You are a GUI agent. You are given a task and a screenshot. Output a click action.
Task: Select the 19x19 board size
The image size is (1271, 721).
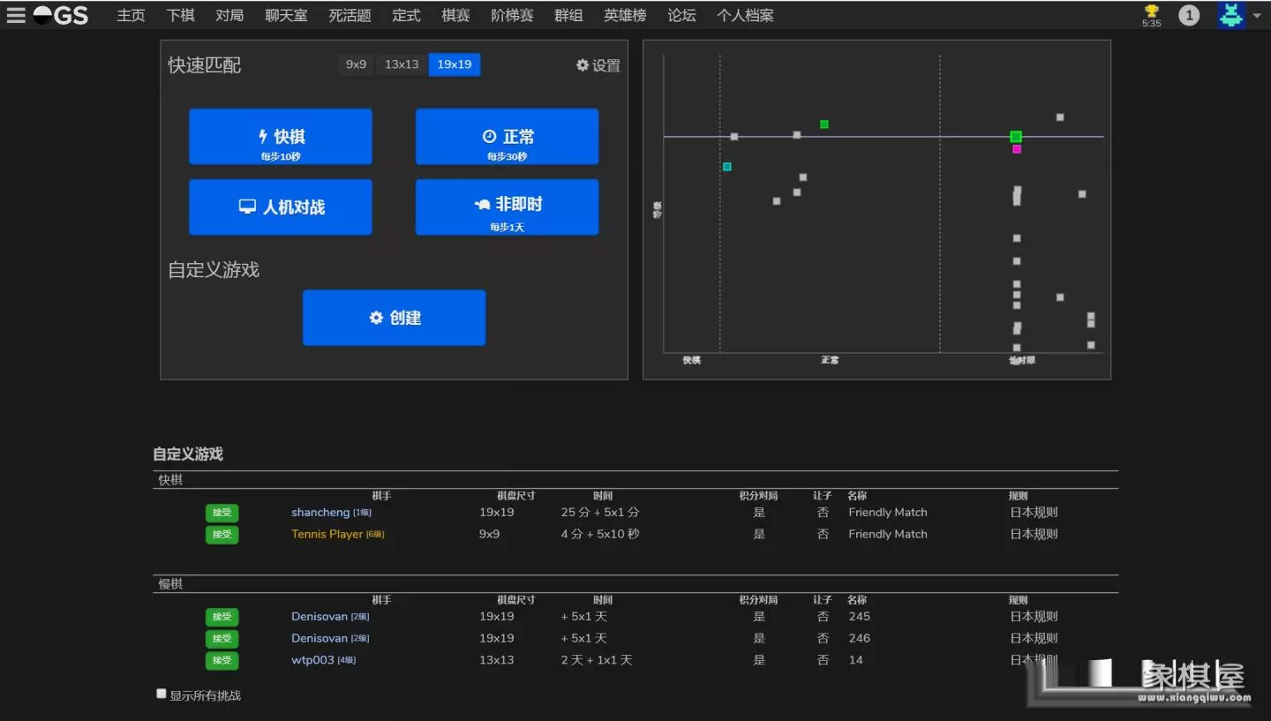[455, 64]
